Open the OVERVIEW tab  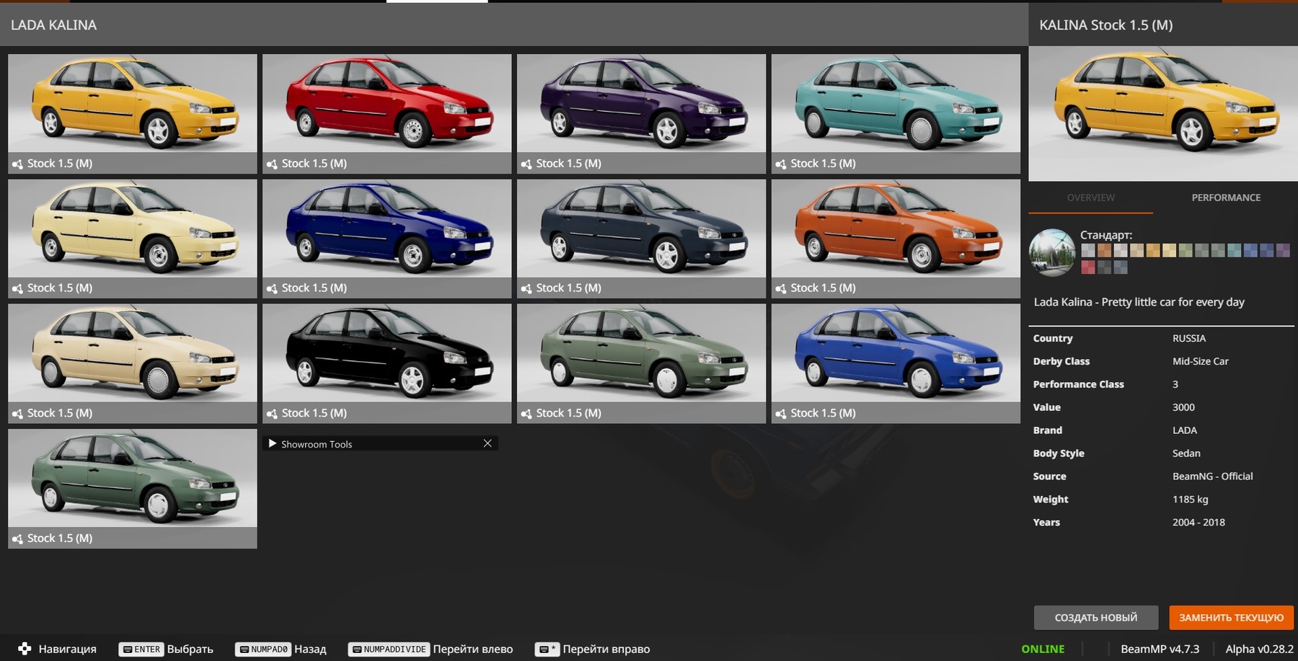pos(1090,198)
